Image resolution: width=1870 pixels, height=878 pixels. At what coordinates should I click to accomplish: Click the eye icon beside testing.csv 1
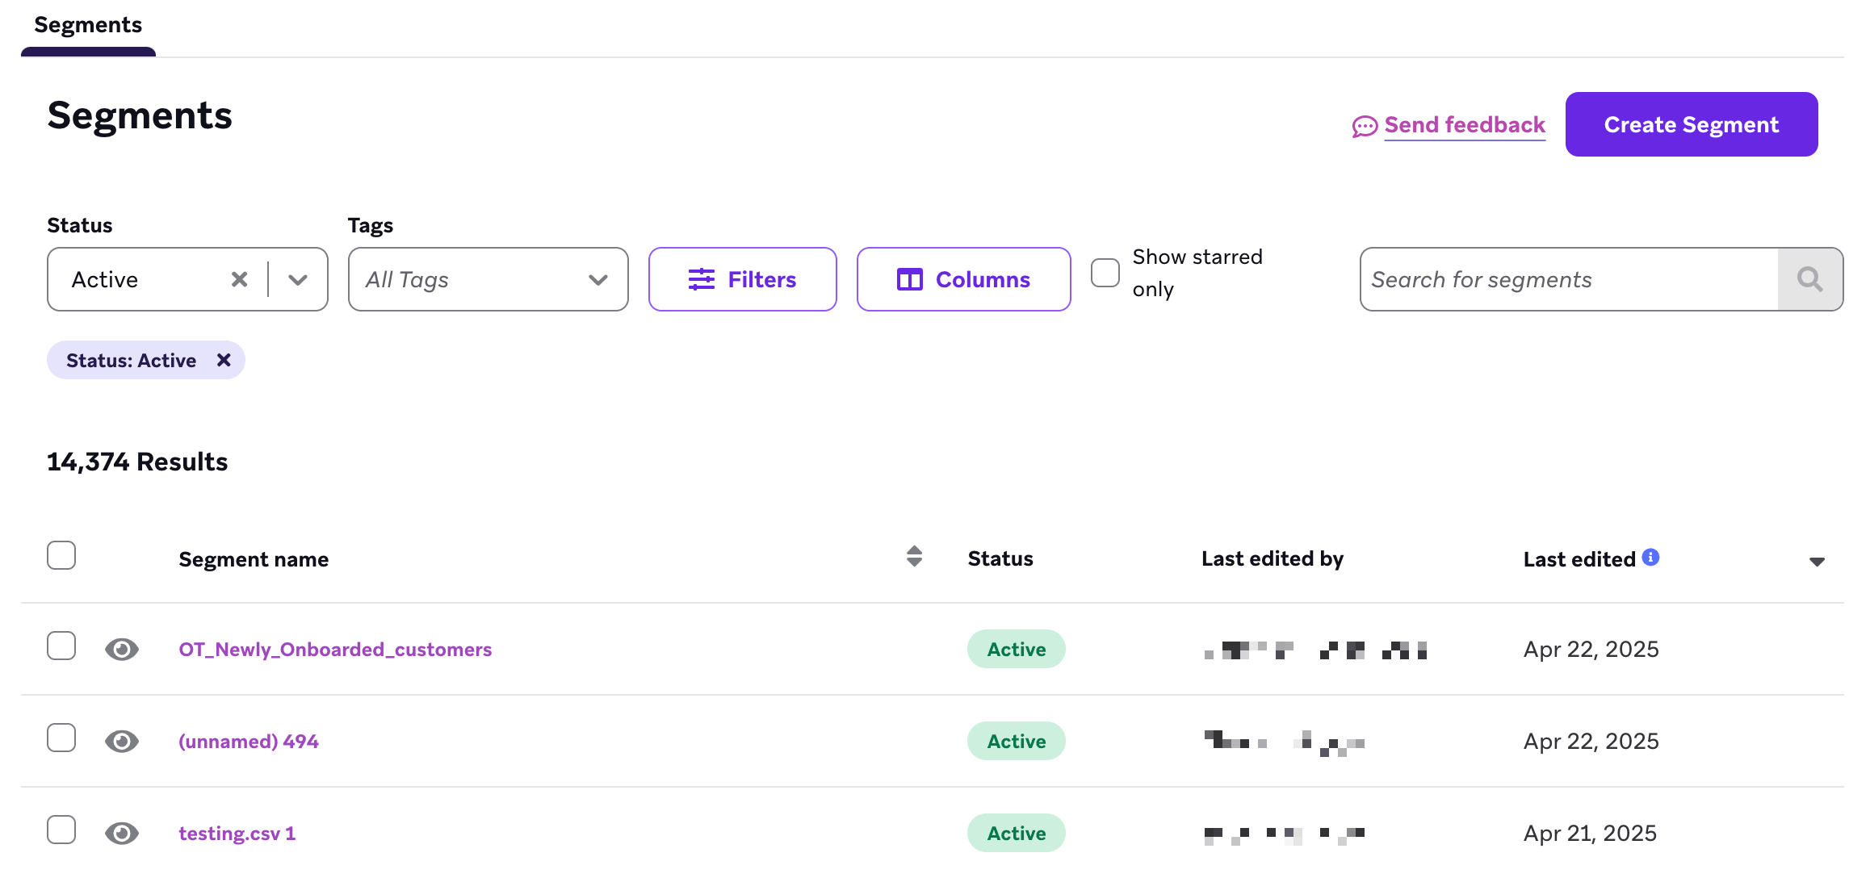(122, 833)
